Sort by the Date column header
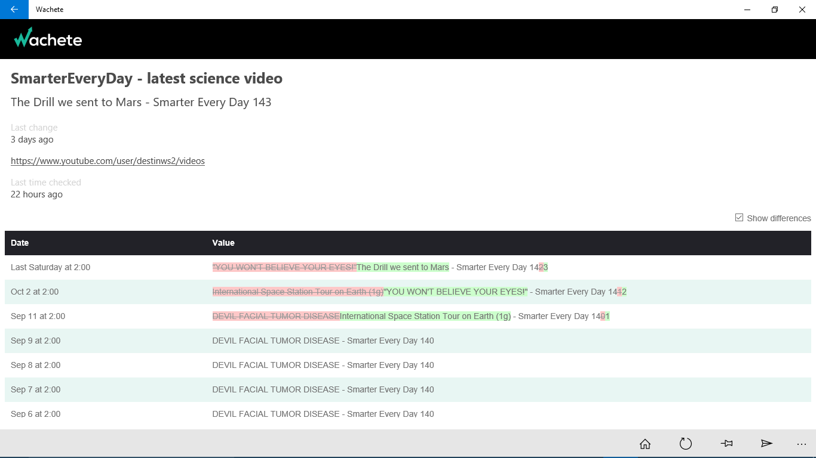Screen dimensions: 816x458 coord(20,243)
